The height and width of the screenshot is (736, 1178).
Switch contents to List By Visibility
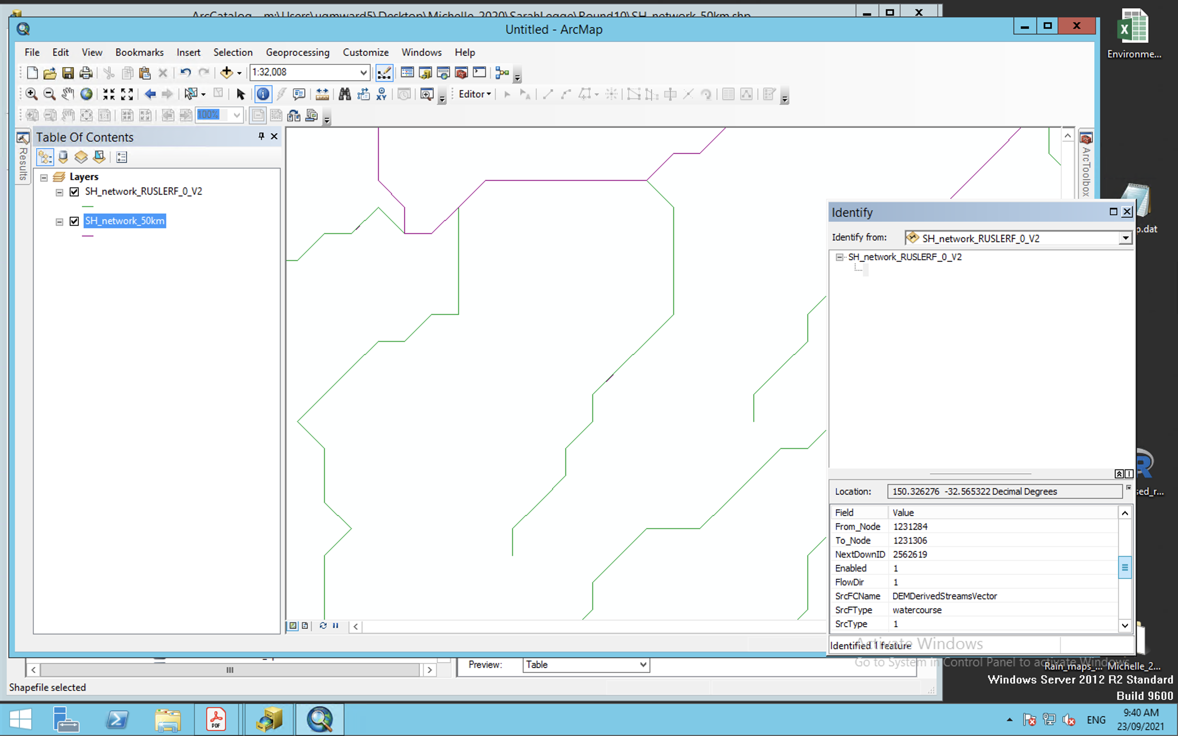click(x=81, y=157)
